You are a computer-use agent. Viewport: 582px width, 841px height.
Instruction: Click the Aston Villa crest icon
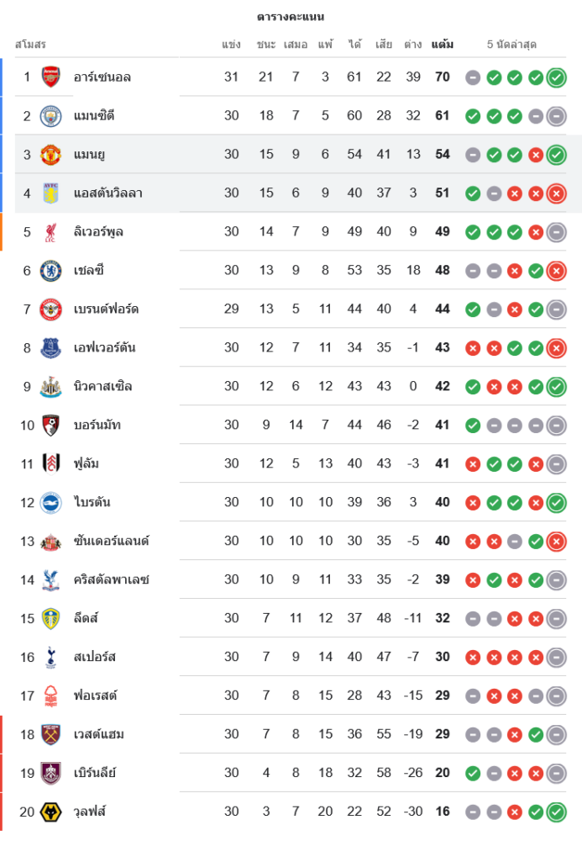click(51, 193)
